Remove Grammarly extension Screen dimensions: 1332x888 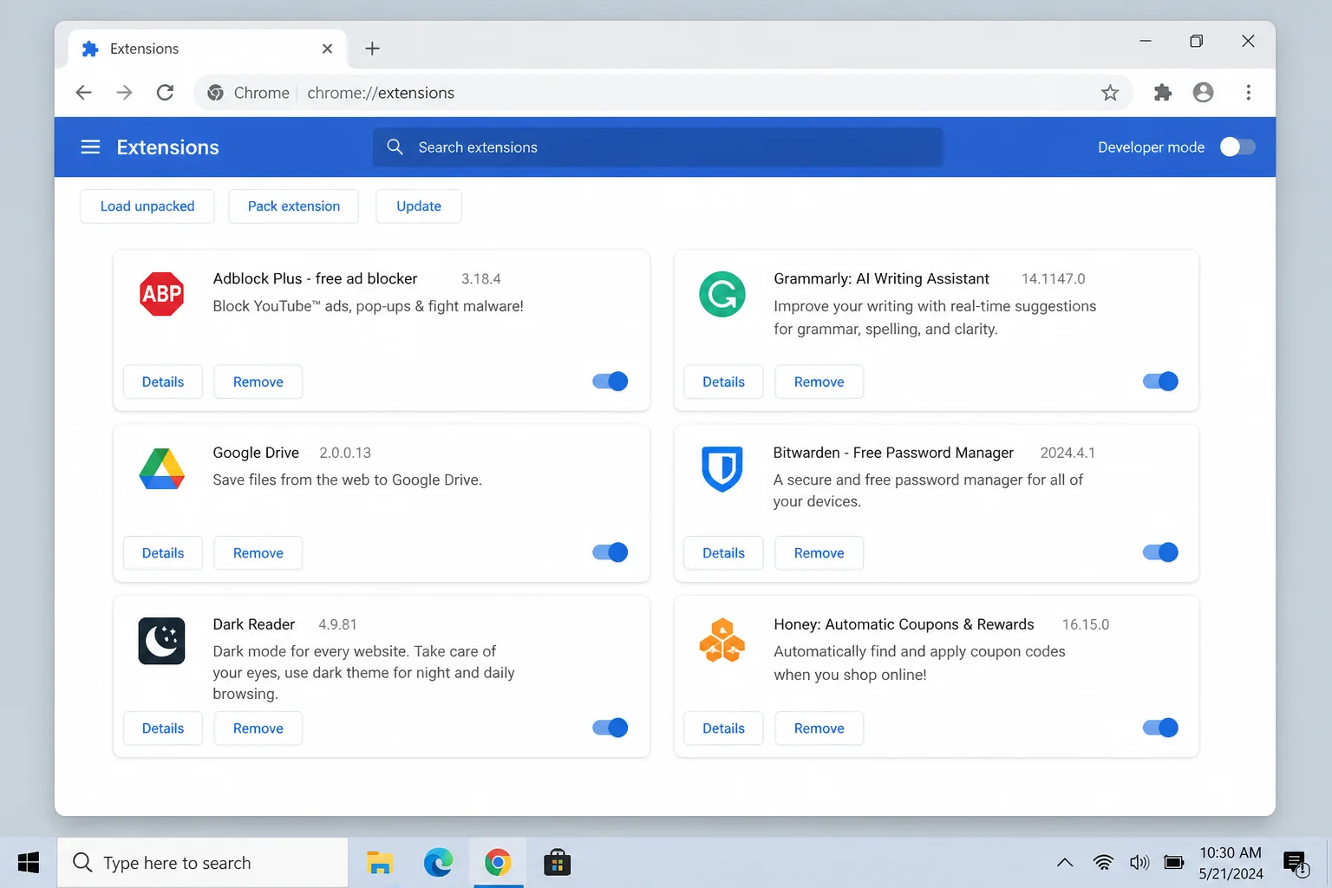(819, 382)
